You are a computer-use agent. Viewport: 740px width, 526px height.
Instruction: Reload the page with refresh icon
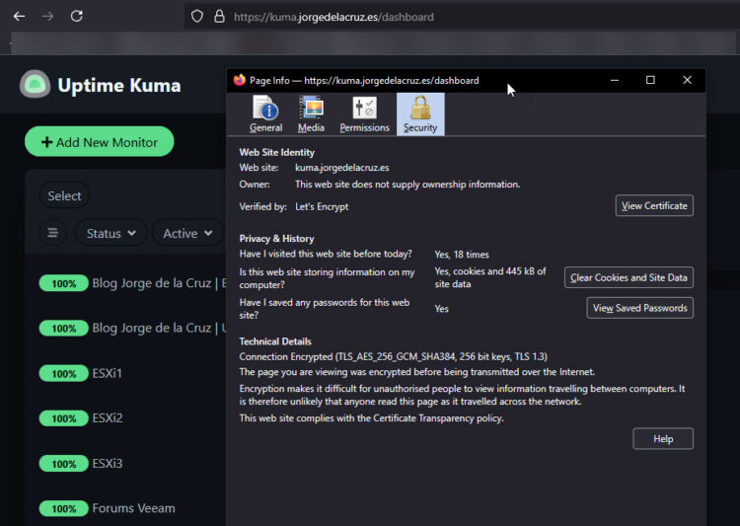76,17
